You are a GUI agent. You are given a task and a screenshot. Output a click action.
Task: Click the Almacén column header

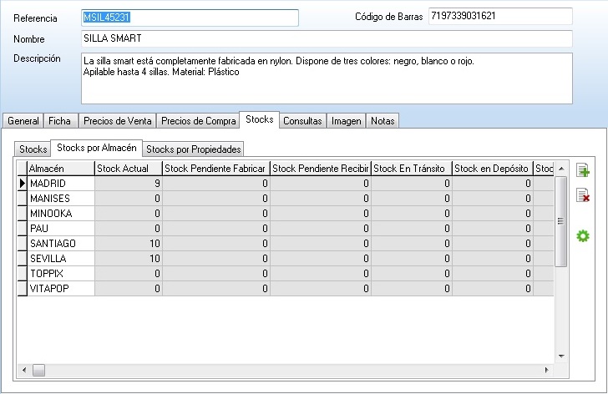(60, 169)
